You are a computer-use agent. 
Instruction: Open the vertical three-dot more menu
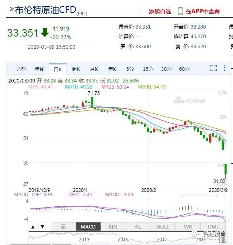(225, 68)
